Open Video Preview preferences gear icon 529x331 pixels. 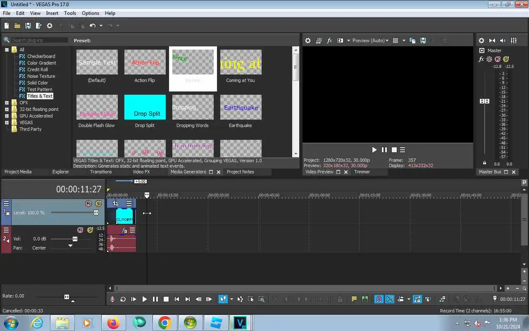tap(308, 40)
